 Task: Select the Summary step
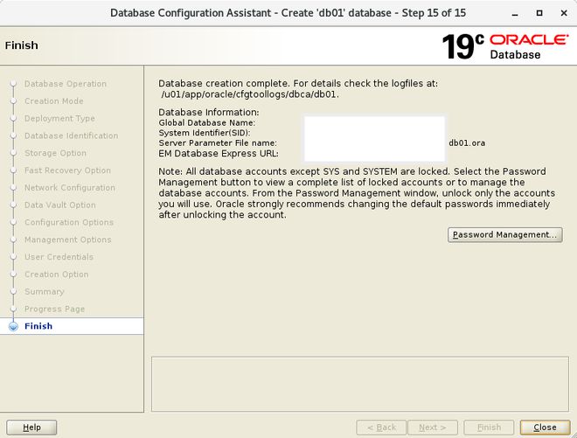[45, 291]
